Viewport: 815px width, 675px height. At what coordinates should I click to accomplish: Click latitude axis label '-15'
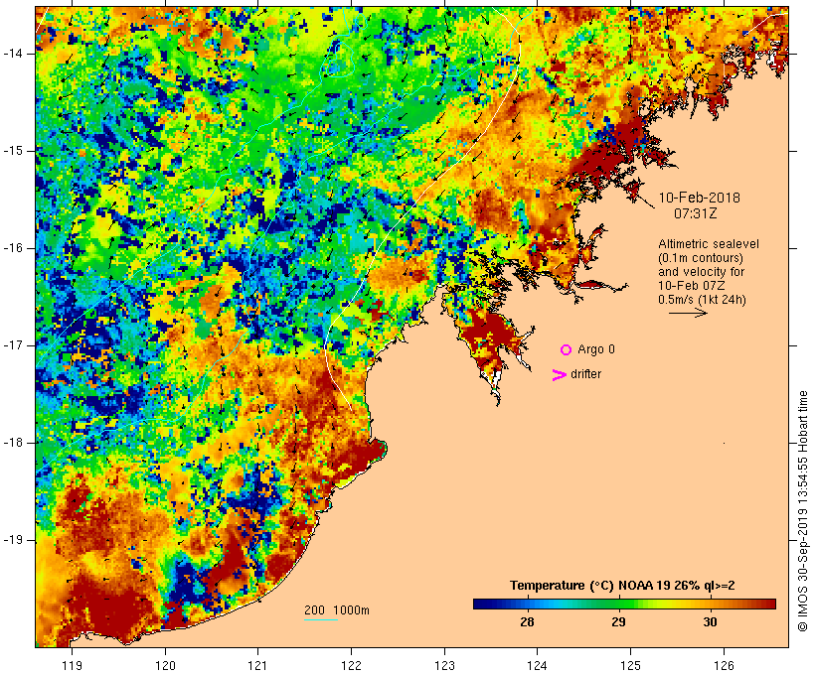[x=13, y=151]
